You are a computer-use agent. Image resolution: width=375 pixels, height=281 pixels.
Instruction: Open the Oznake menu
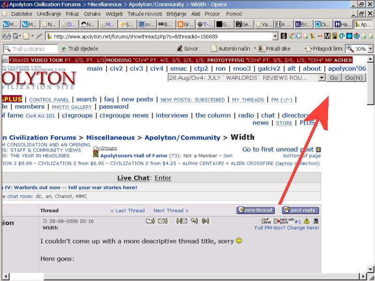pyautogui.click(x=92, y=14)
